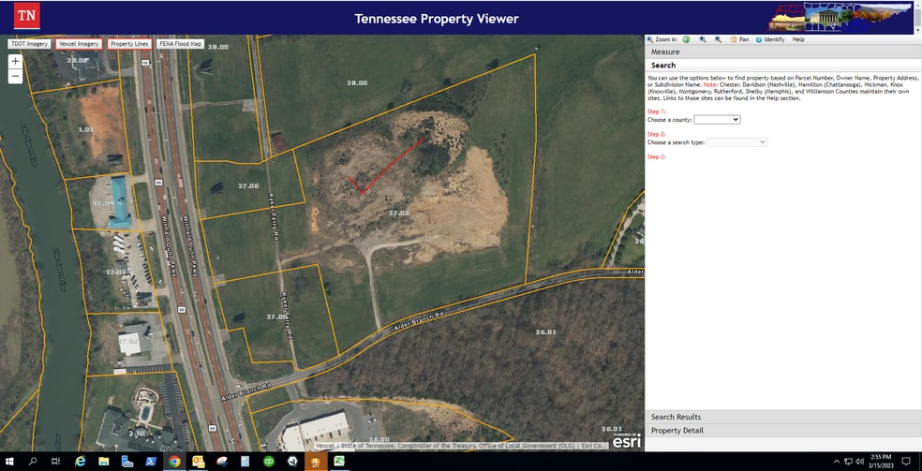The image size is (922, 471).
Task: Click parcel label 27.05 on map
Action: [398, 213]
